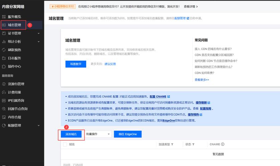280x166 pixels.
Task: Click the 资源包管理 icon
Action: pos(4,84)
